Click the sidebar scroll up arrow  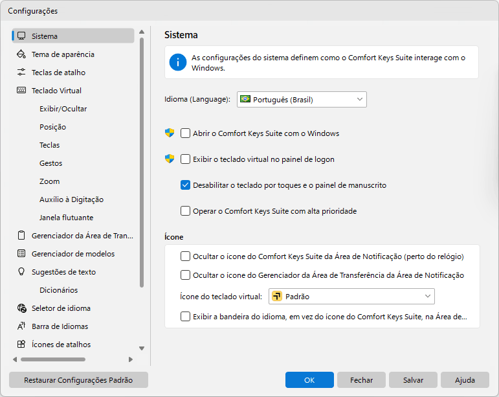pyautogui.click(x=142, y=32)
